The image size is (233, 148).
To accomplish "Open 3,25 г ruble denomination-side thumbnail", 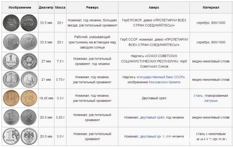I will tap(11, 117).
